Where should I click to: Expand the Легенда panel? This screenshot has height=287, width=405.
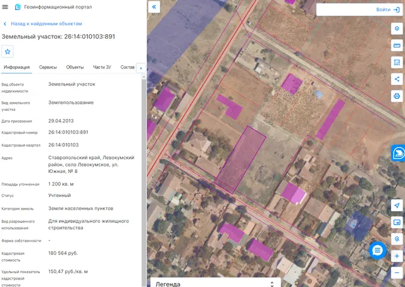coord(215,284)
